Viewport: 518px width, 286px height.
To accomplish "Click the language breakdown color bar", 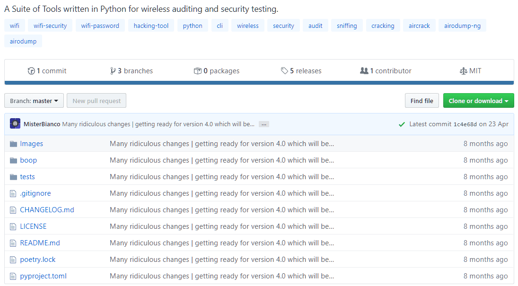I will [x=259, y=83].
